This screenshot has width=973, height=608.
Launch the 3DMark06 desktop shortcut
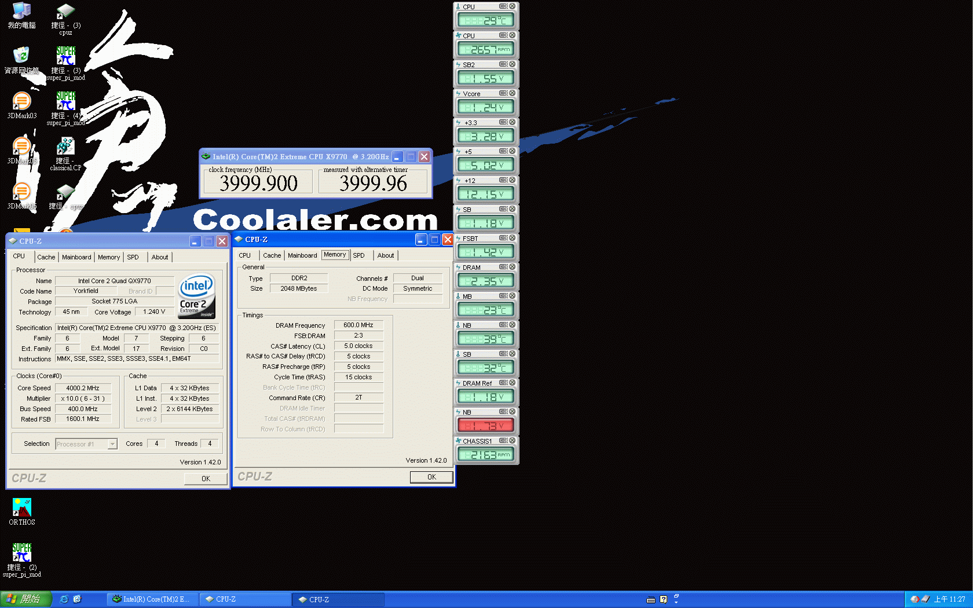click(21, 196)
